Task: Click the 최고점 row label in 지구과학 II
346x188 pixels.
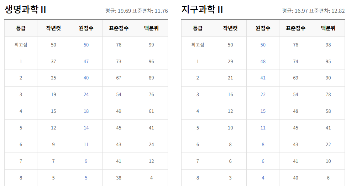Action: tap(198, 45)
